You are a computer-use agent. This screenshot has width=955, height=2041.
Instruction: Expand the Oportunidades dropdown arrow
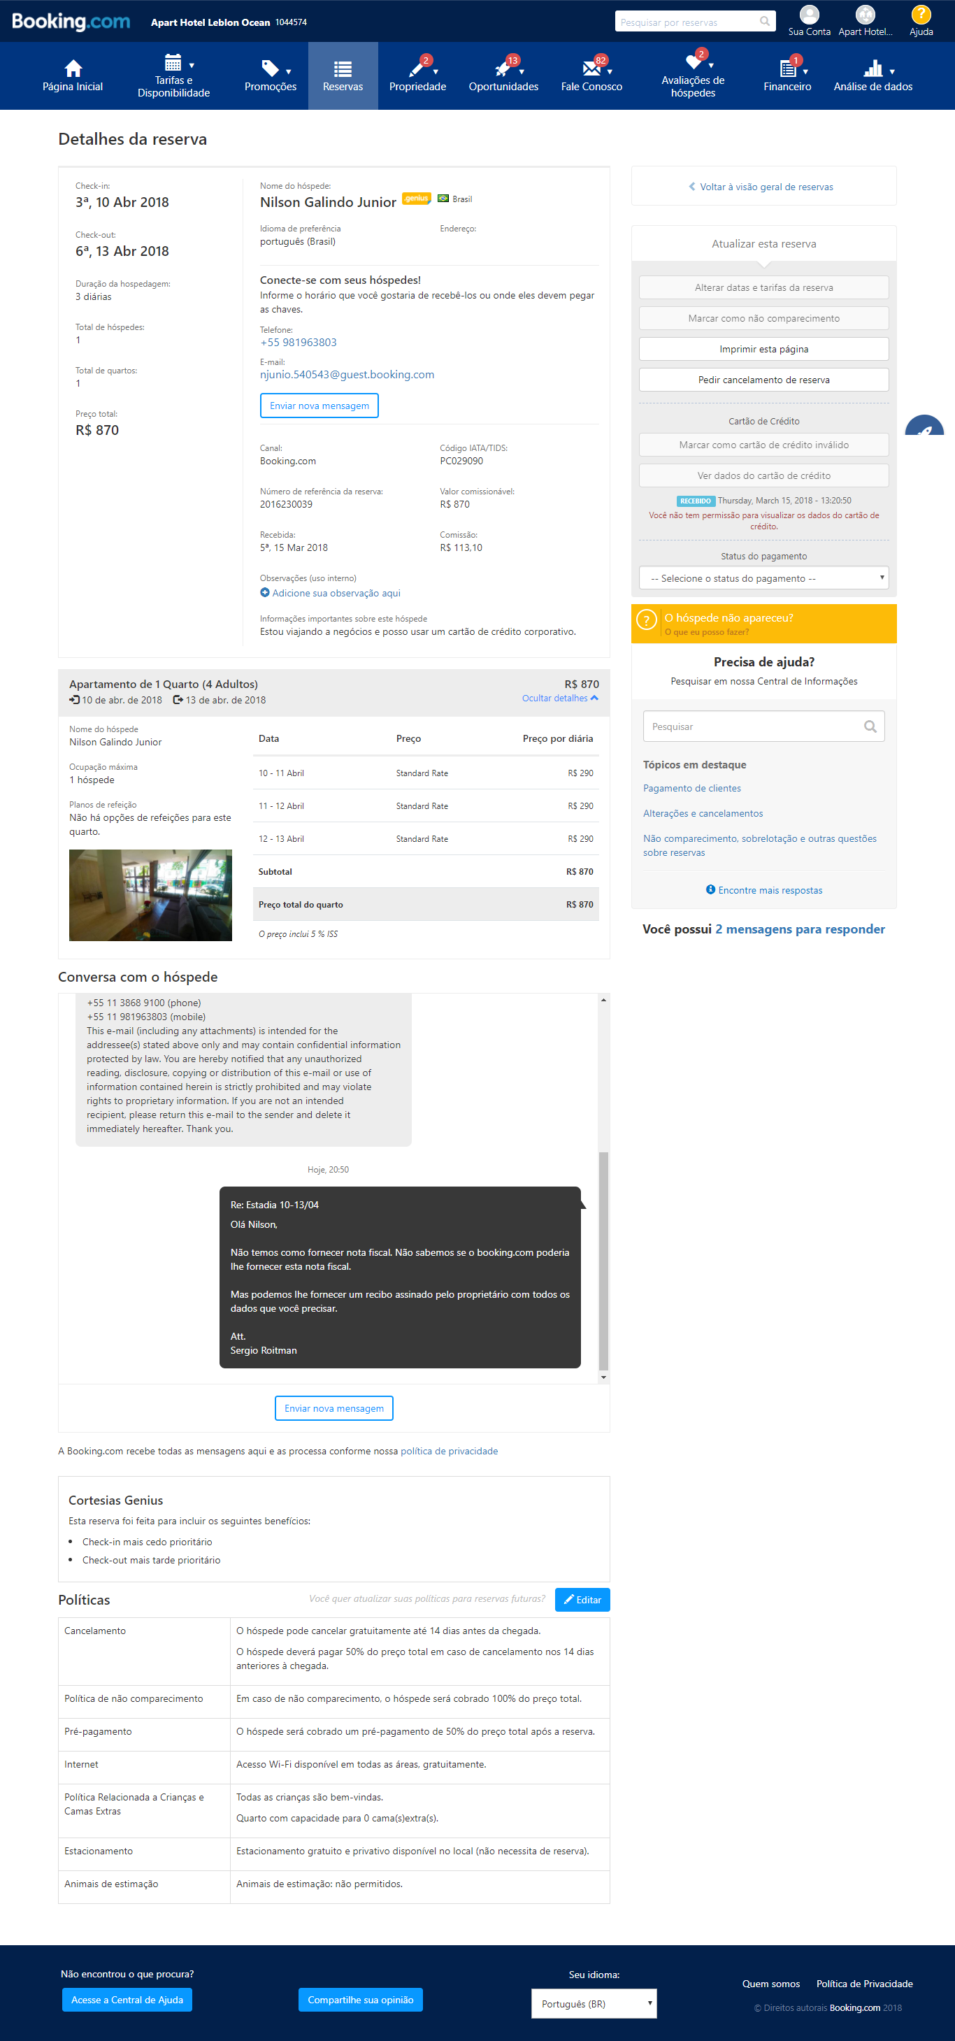(x=522, y=72)
